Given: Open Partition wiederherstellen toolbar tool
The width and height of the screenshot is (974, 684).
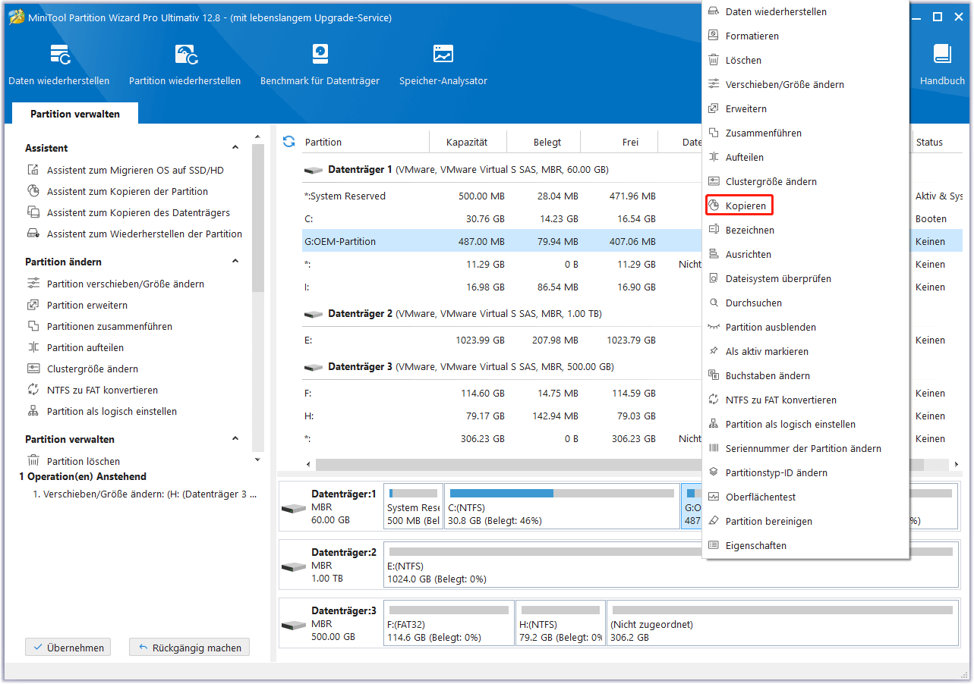Looking at the screenshot, I should click(185, 64).
